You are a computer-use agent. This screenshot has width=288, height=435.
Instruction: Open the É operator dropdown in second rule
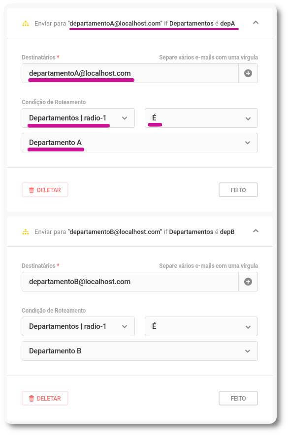pos(201,326)
